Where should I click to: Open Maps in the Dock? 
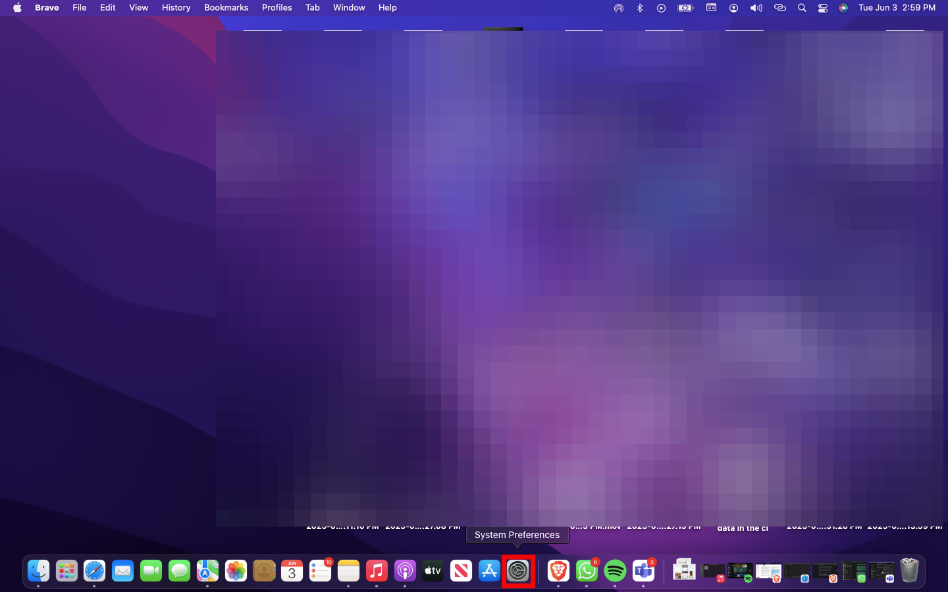point(208,570)
